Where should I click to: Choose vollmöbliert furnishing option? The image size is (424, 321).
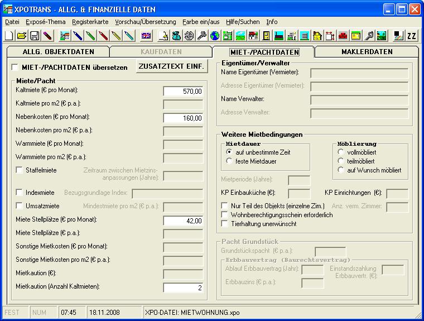pyautogui.click(x=340, y=152)
